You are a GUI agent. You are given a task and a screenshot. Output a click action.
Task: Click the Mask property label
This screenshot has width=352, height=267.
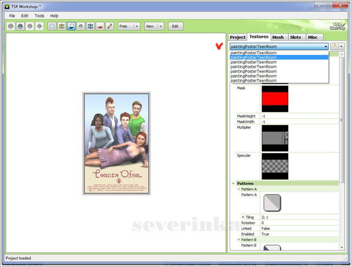pos(241,88)
